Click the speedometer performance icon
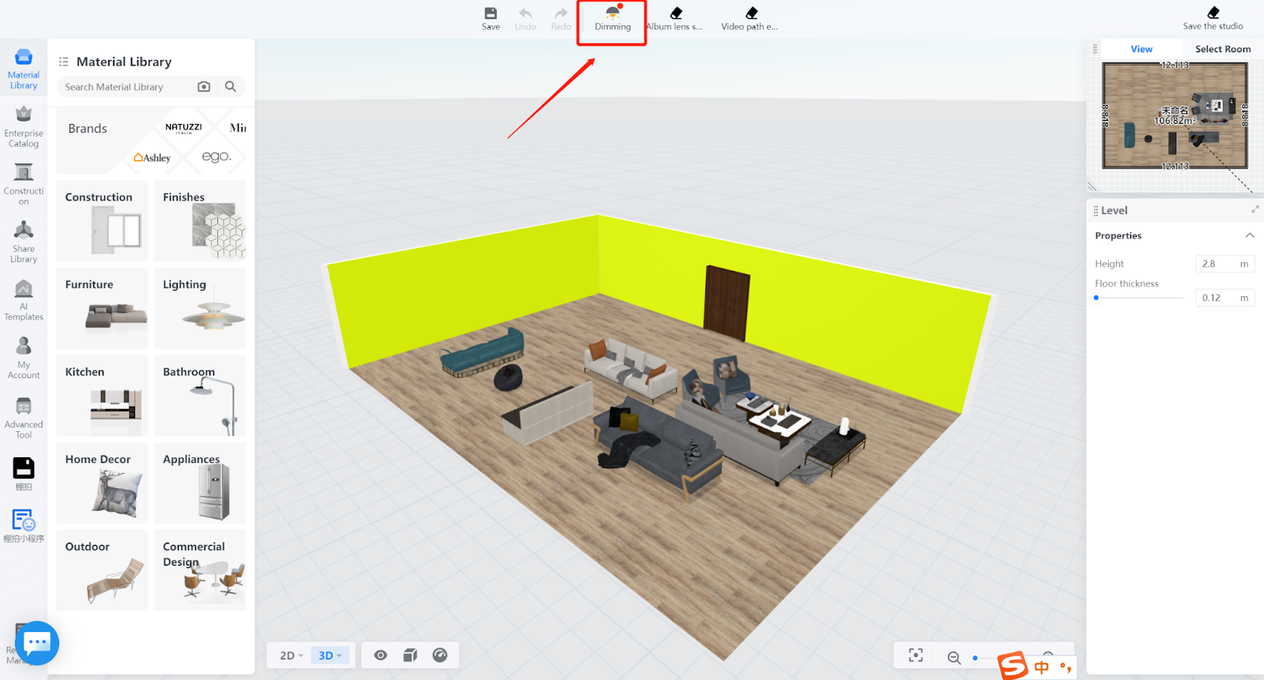1264x680 pixels. [440, 655]
